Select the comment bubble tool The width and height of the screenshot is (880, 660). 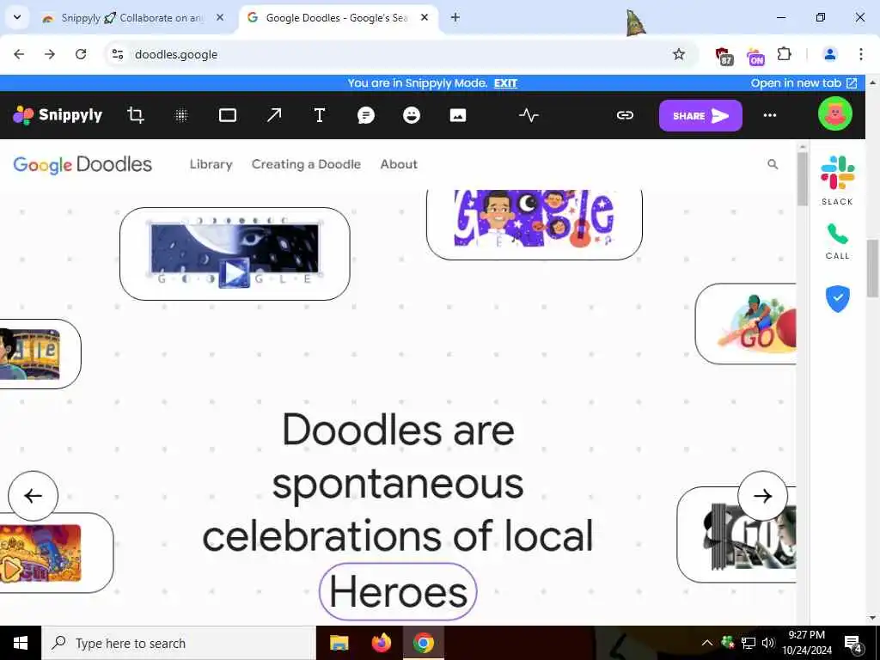pos(365,116)
